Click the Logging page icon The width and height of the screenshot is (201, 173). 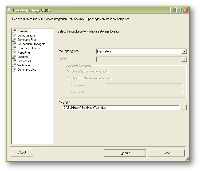14,57
